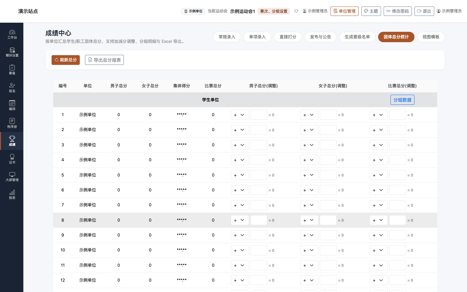Viewport: 467px width, 292px height.
Task: Open 大屏管理 in the sidebar
Action: [x=12, y=176]
